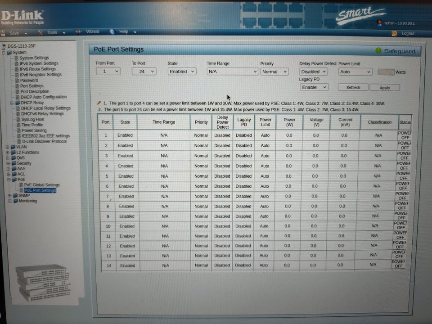Click the Tools wrench icon

(x=40, y=33)
